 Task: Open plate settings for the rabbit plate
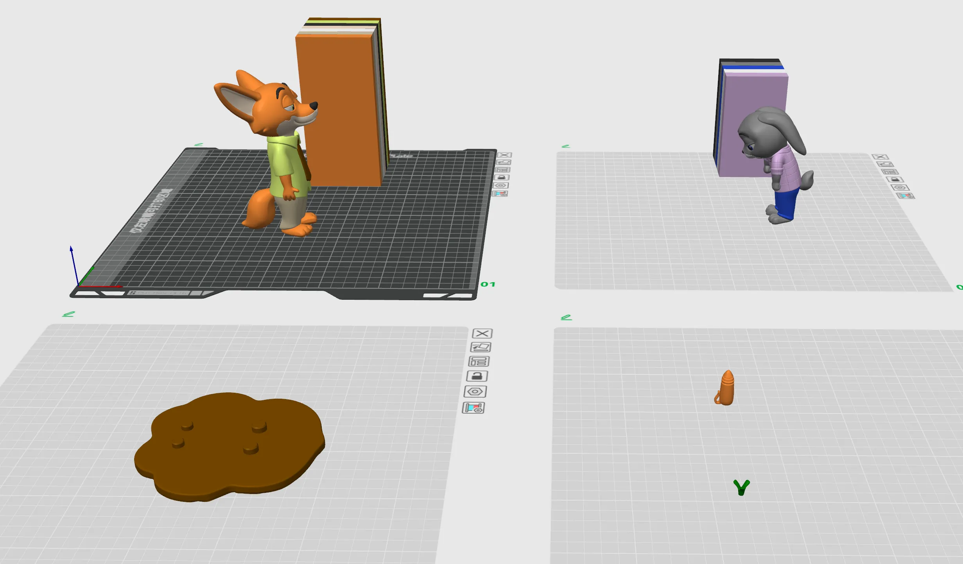tap(900, 188)
